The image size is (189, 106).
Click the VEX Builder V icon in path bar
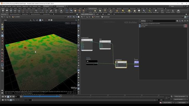click(x=102, y=17)
